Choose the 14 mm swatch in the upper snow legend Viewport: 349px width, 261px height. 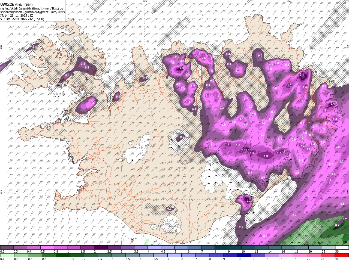pos(275,248)
